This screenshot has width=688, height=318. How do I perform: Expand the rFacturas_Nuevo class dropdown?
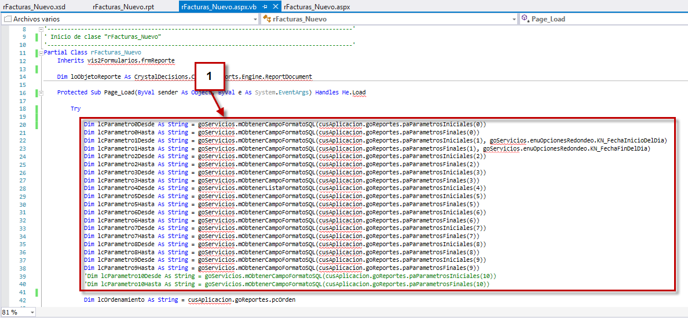click(514, 19)
